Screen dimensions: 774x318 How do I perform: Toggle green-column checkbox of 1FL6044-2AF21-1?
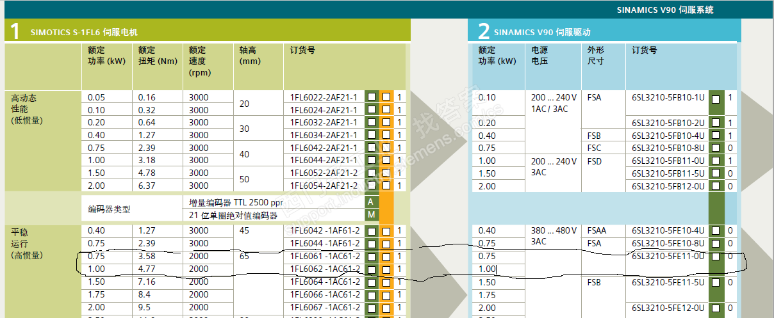click(371, 160)
